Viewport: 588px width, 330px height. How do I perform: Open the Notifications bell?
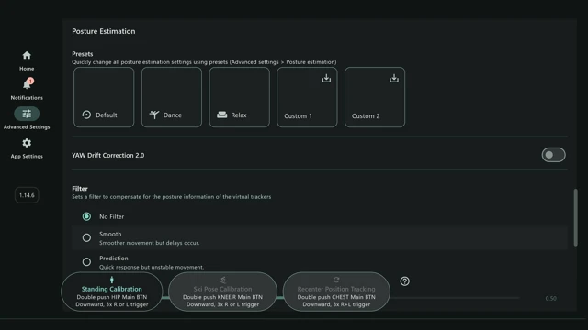click(27, 84)
